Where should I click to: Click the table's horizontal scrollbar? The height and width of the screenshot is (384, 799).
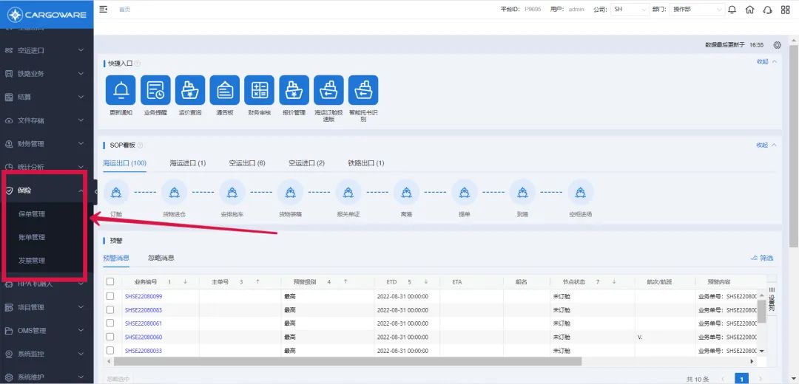pyautogui.click(x=348, y=361)
